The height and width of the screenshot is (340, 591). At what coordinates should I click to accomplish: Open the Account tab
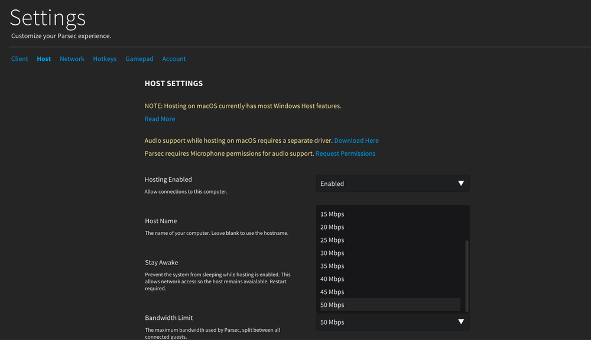pos(174,59)
